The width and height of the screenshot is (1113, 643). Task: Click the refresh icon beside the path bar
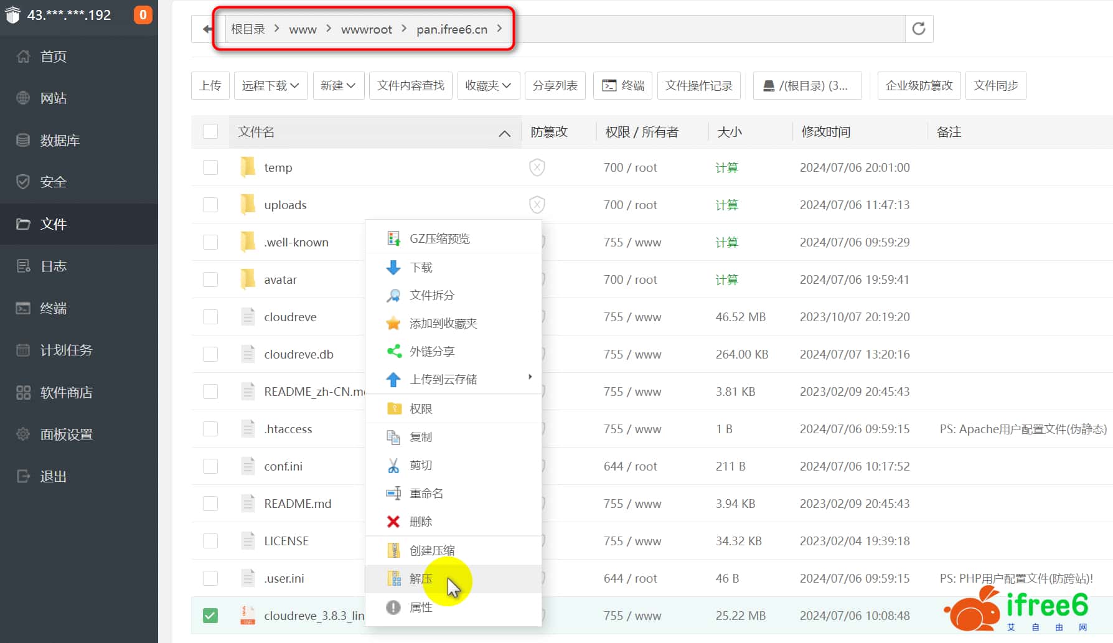[x=918, y=29]
